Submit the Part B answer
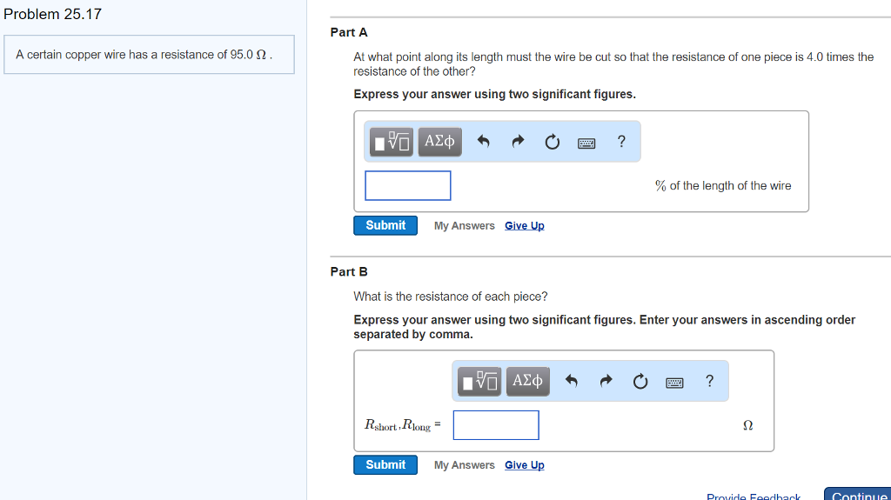 tap(385, 465)
